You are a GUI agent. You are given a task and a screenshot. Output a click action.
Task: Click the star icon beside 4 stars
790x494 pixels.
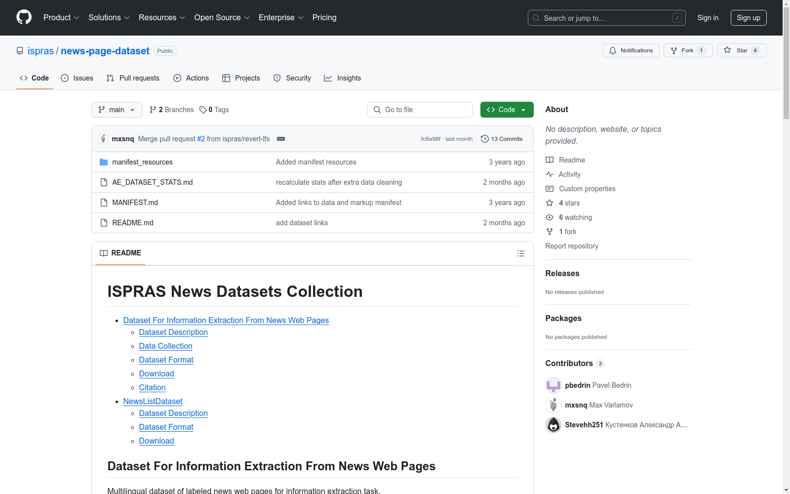(x=550, y=203)
